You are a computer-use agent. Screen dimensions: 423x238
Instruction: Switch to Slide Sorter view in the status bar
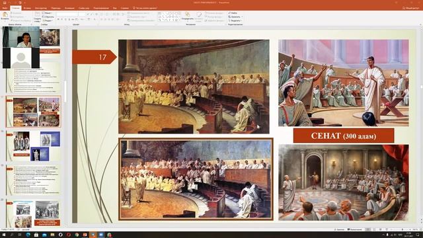coord(374,229)
